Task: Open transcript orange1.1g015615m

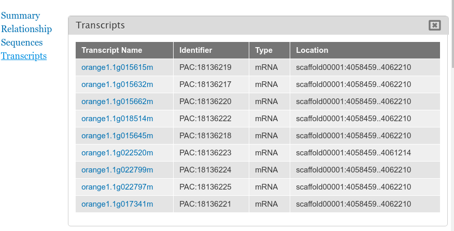Action: tap(117, 67)
